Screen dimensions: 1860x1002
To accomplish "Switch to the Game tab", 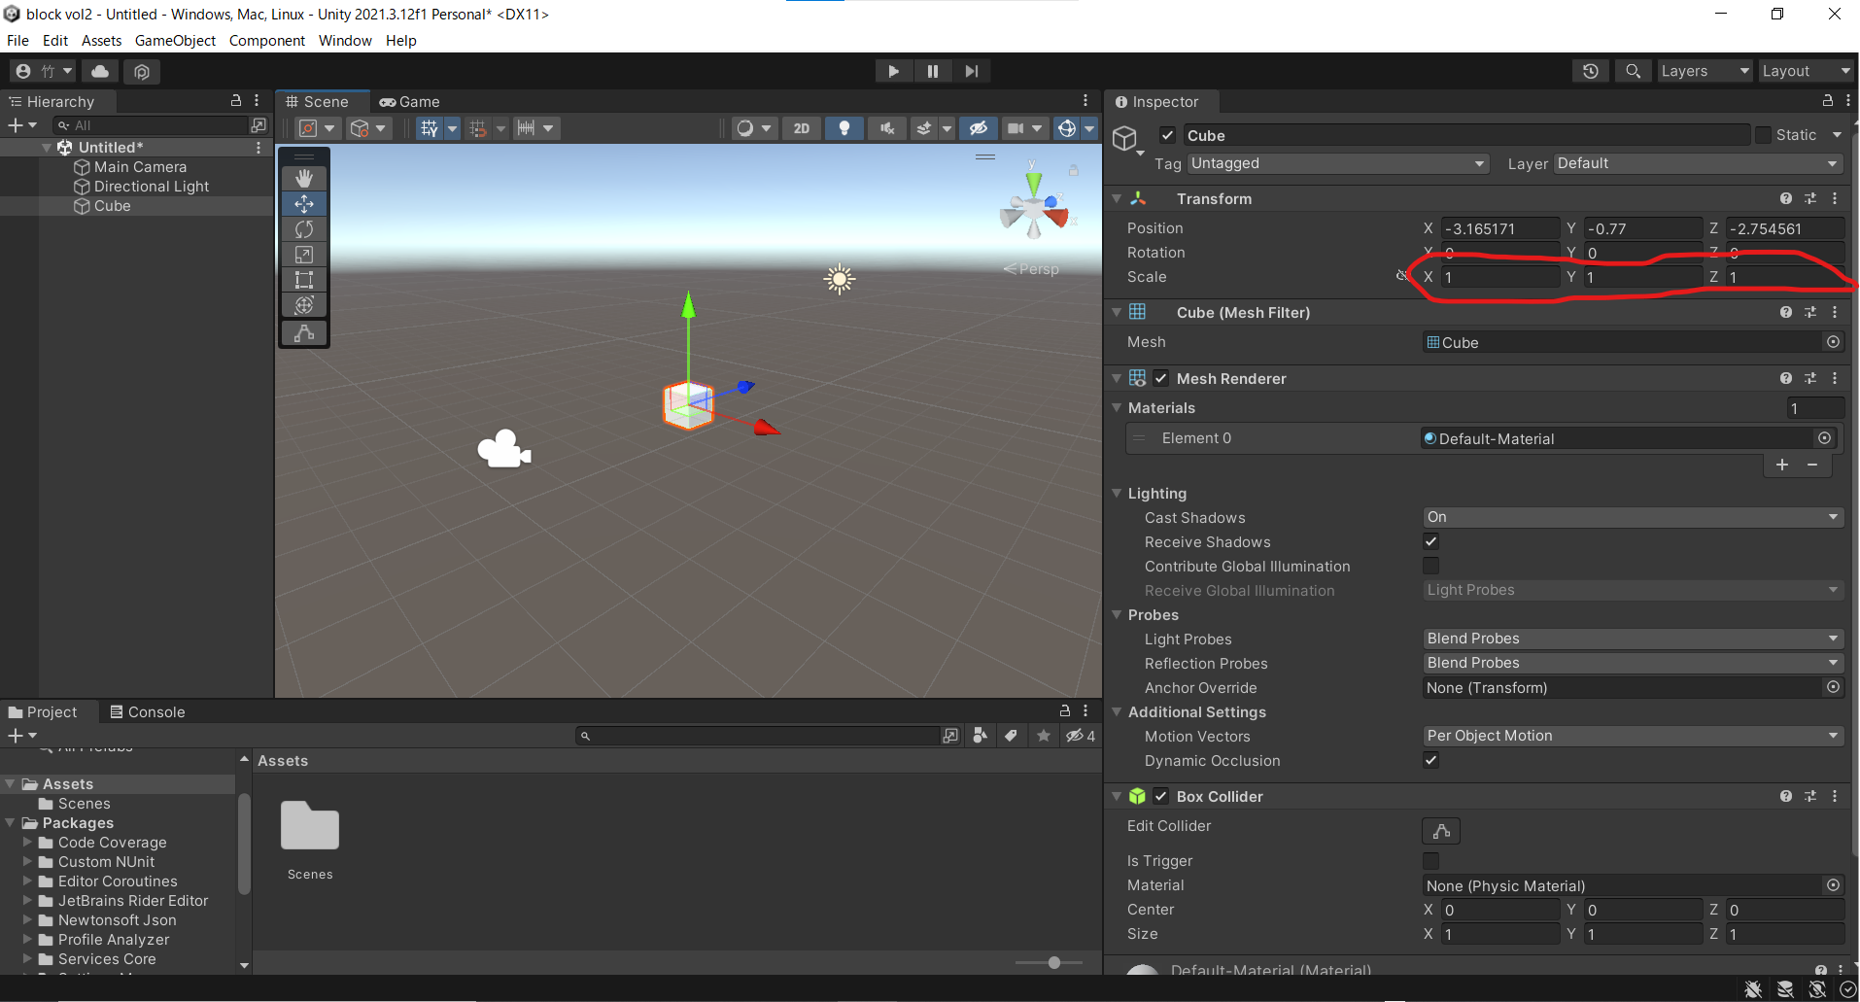I will click(409, 101).
